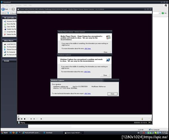Image resolution: width=169 pixels, height=140 pixels.
Task: Open Favorites menu in Explorer Download window
Action: click(x=18, y=5)
